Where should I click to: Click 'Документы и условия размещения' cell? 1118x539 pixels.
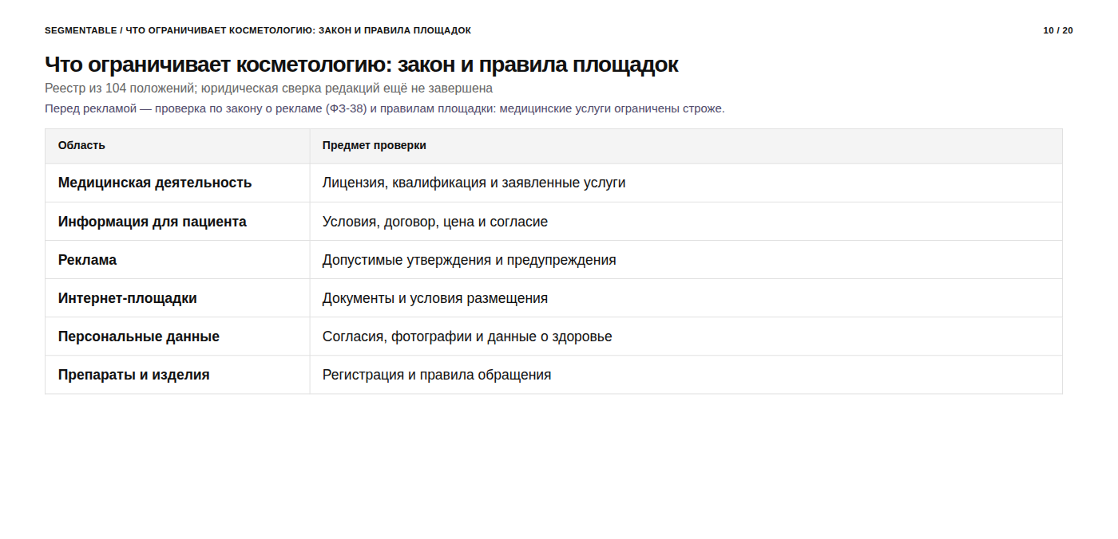click(x=686, y=298)
